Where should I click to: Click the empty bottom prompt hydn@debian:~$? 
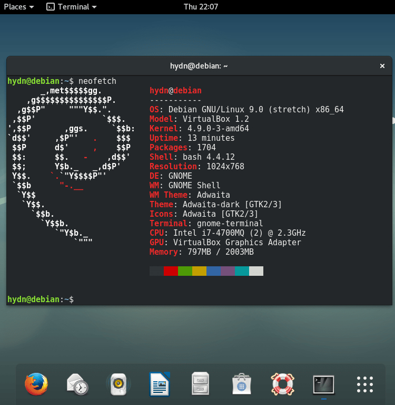pyautogui.click(x=41, y=300)
